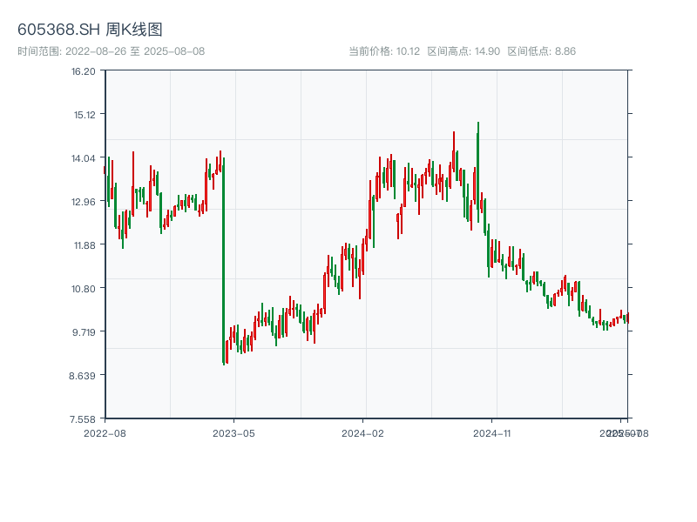Click the y-axis value 7.558
Viewport: 697px width, 522px height.
(82, 419)
